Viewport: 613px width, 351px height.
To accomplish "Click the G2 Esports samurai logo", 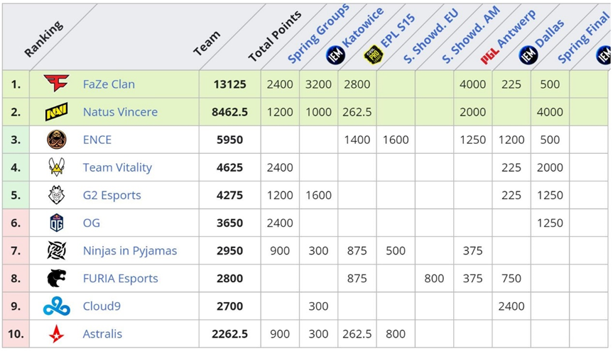I will 56,195.
